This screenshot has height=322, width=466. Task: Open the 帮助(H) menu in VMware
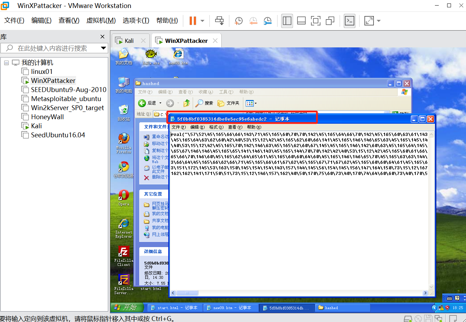pyautogui.click(x=167, y=21)
